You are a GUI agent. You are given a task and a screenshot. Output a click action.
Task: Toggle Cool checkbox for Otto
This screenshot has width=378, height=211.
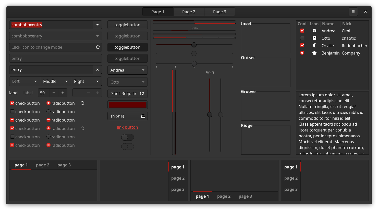[x=302, y=38]
